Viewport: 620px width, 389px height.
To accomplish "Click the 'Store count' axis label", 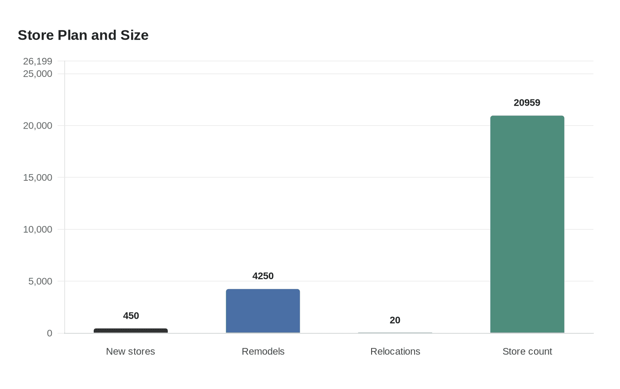I will point(527,351).
